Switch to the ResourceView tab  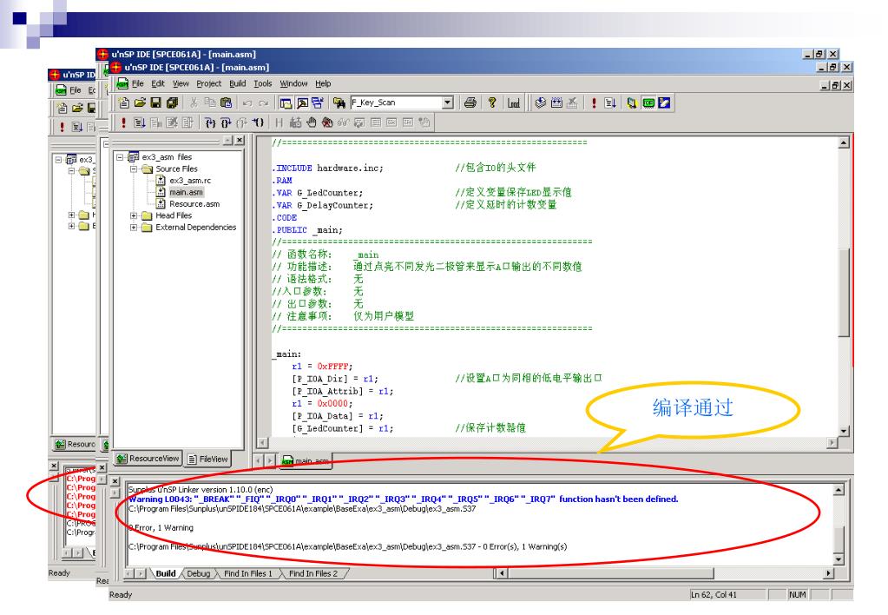click(148, 458)
